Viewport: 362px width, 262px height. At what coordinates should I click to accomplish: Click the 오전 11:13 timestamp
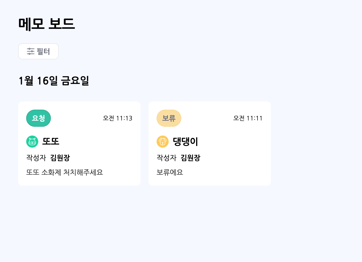coord(118,118)
